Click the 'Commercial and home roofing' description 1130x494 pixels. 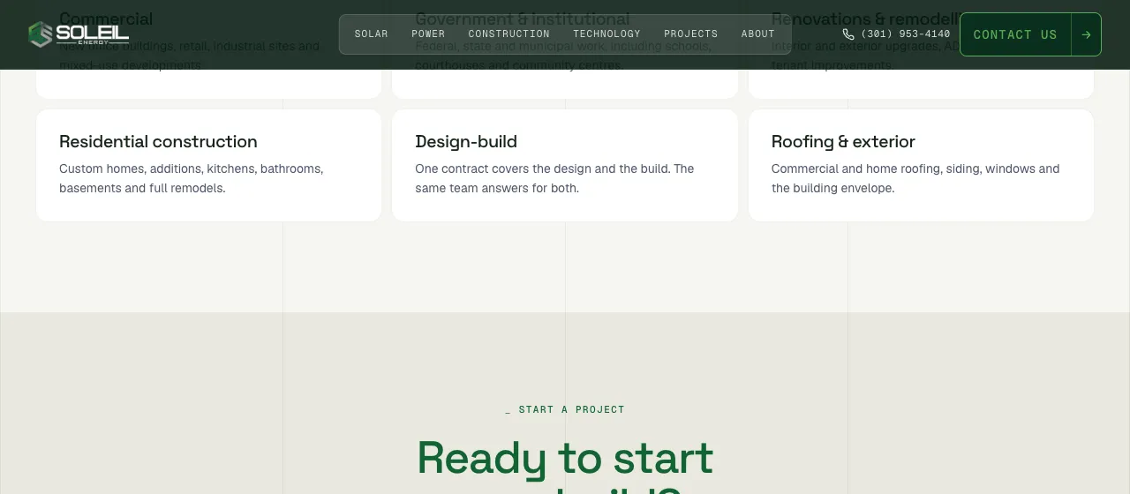[915, 178]
